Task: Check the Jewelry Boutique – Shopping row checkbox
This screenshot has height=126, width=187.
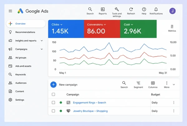Action: pyautogui.click(x=53, y=111)
